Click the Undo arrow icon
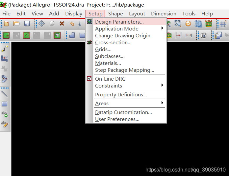 point(72,24)
